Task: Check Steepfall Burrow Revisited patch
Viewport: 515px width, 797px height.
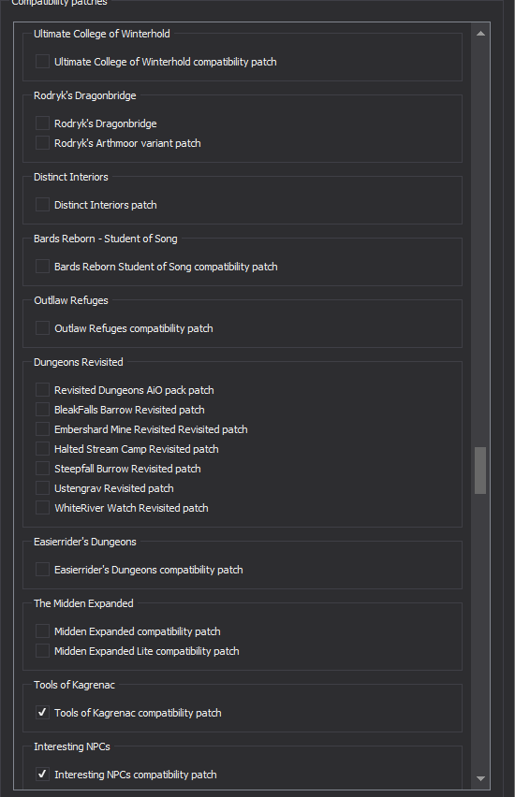Action: (x=42, y=468)
